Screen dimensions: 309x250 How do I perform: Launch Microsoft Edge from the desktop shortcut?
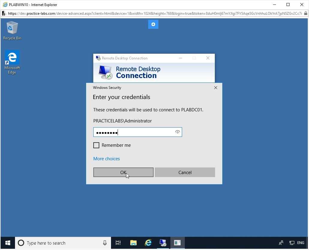point(12,62)
